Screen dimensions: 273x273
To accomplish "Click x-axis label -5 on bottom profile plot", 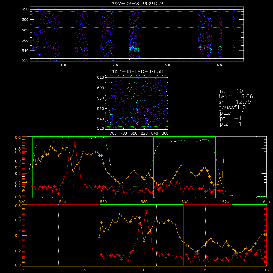I will pyautogui.click(x=83, y=270).
